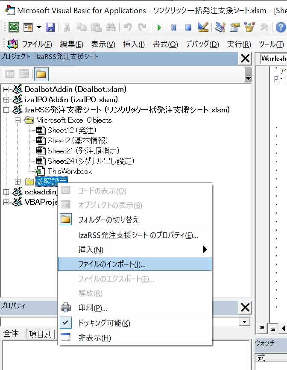Viewport: 287px width, 370px height.
Task: Toggle the ドッキング可能(K) checked option
Action: click(135, 323)
